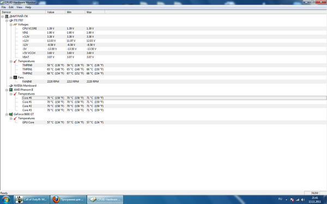
Task: Open the volume speaker tray icon
Action: point(303,200)
